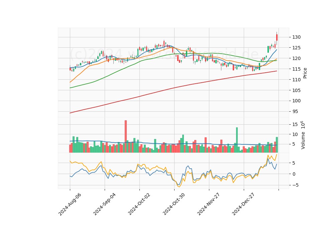
Task: Click the 130 price axis value
Action: click(297, 37)
